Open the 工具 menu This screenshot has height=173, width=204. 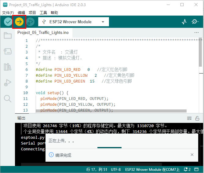[x=43, y=13]
